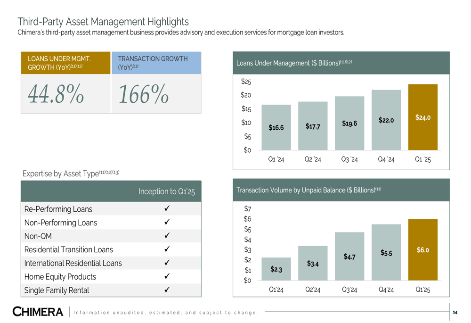Screen dimensions: 471x323
Task: Click the $7 axis label in Transaction Volume chart
Action: (x=248, y=209)
